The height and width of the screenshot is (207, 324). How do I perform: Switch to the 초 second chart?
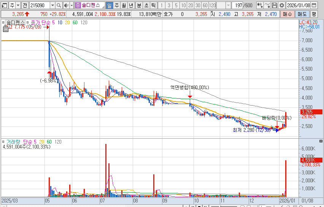[146, 5]
